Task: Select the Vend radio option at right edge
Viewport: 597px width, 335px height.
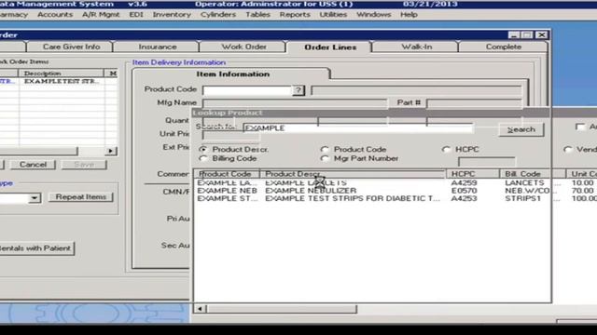Action: click(568, 149)
